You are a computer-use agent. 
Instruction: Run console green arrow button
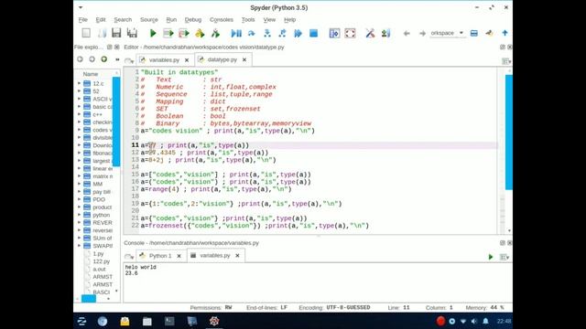(491, 257)
